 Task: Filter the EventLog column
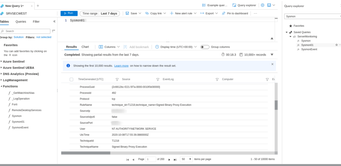[217, 79]
